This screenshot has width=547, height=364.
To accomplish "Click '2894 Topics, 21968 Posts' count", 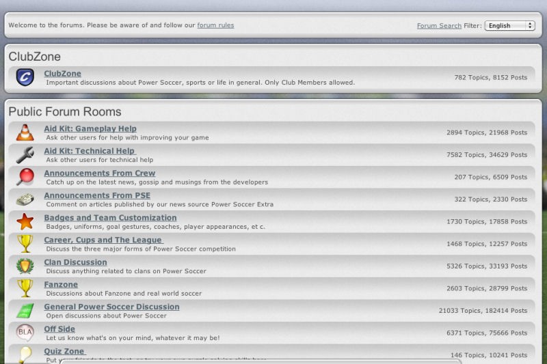I will 487,132.
